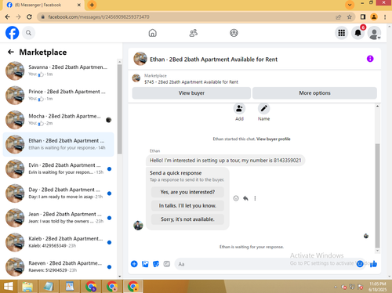Open View buyer profile link
The width and height of the screenshot is (392, 293).
pyautogui.click(x=274, y=139)
